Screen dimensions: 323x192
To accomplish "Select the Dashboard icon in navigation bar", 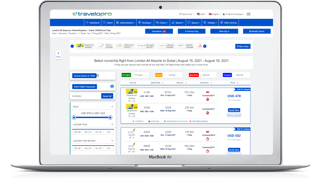I will (87, 22).
